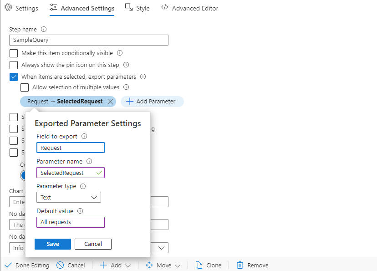Remove the Request → SelectedRequest parameter pill
Screen dimensions: 377x271
110,102
